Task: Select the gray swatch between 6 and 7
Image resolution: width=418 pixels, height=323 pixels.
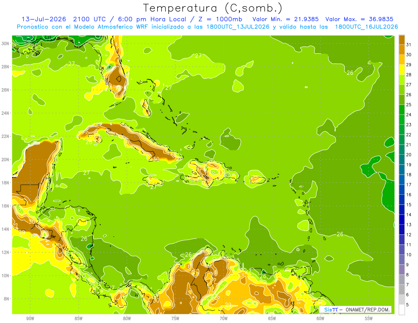Action: tap(402, 290)
